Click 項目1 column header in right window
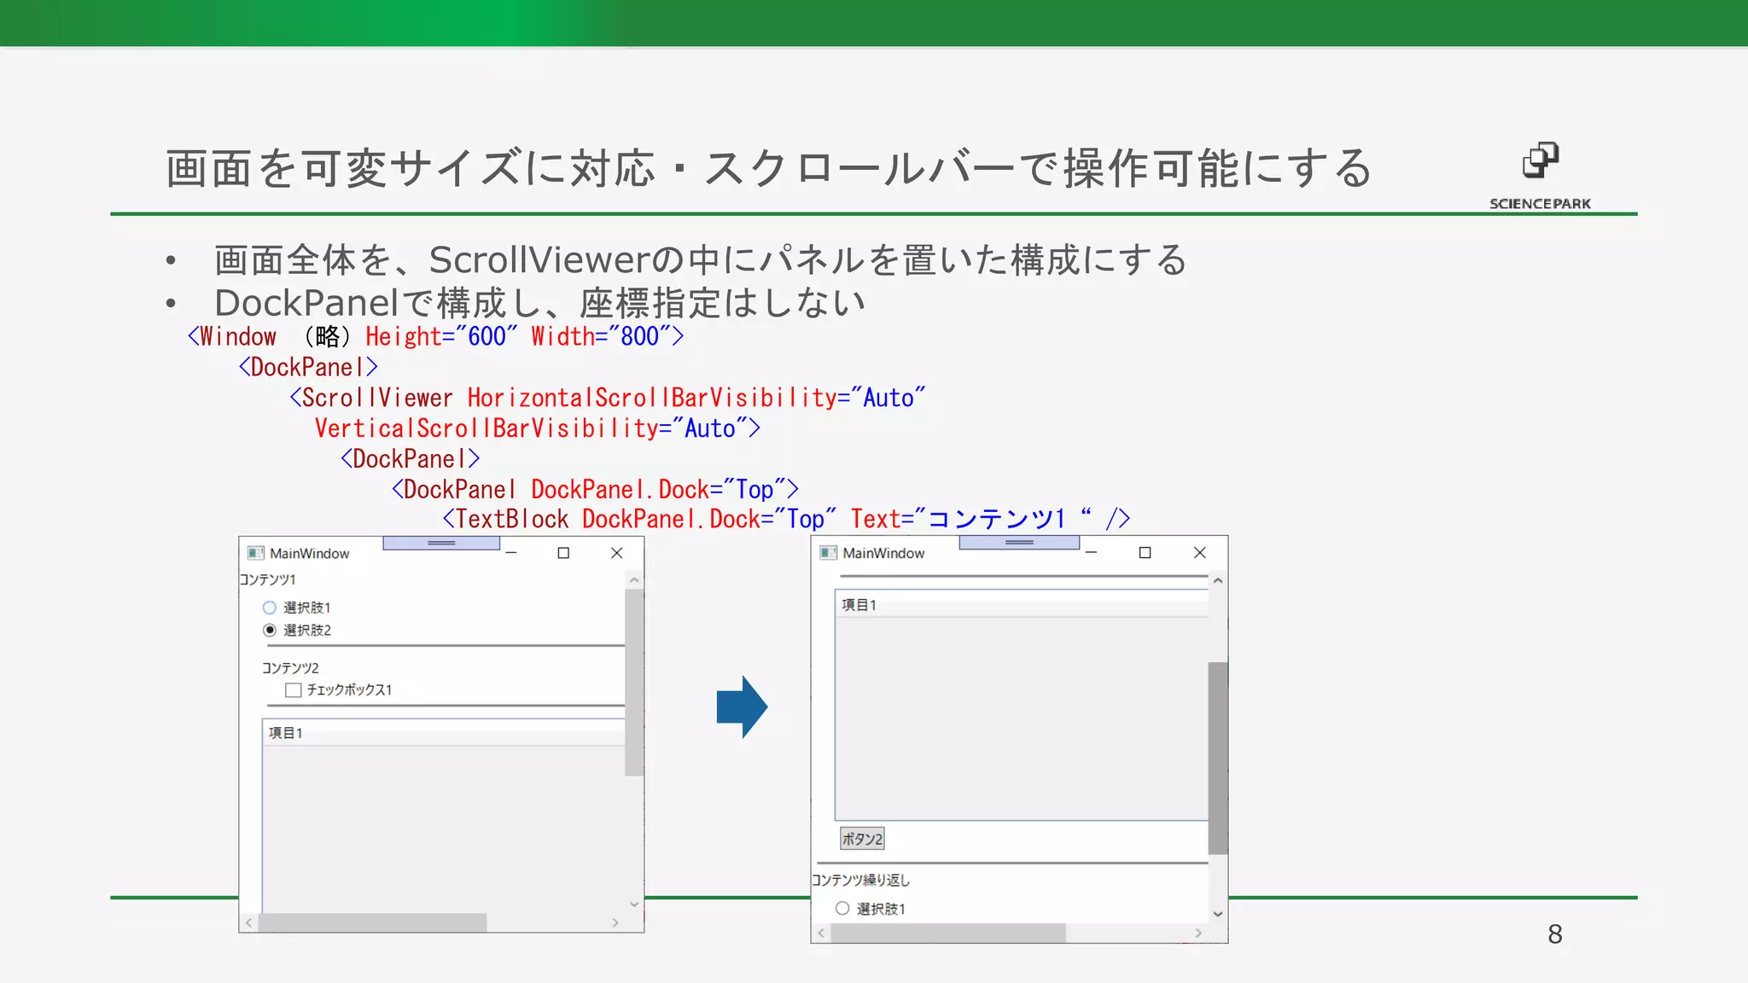This screenshot has height=983, width=1748. 1022,605
